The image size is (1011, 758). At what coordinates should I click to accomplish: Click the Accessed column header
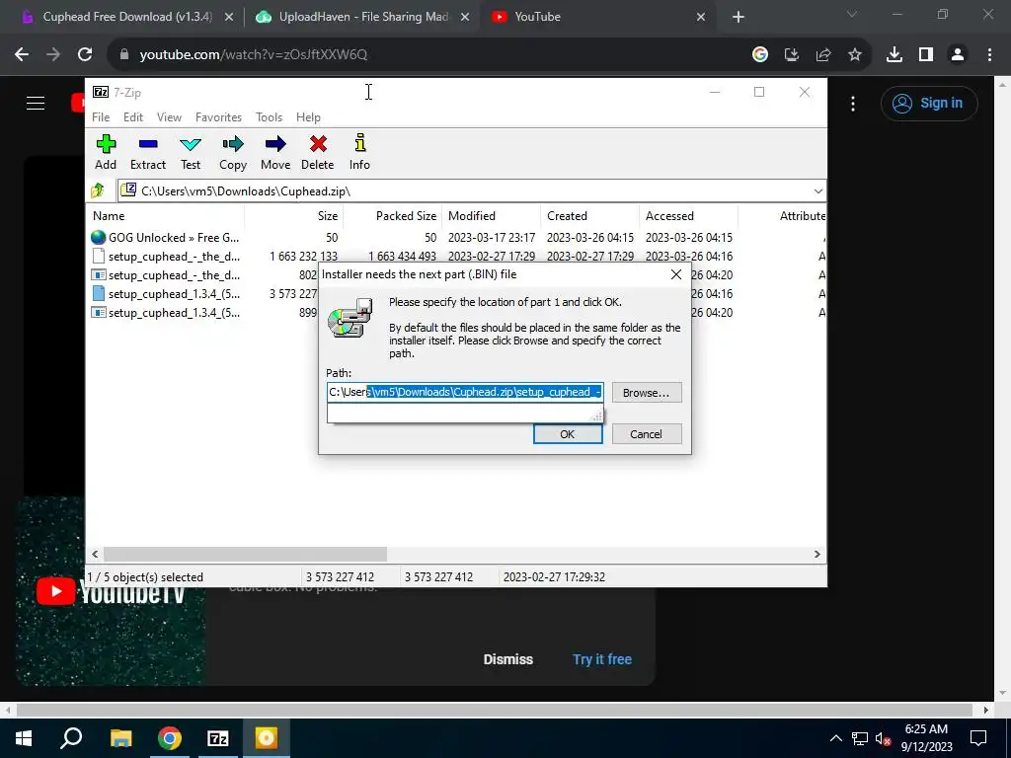coord(688,216)
